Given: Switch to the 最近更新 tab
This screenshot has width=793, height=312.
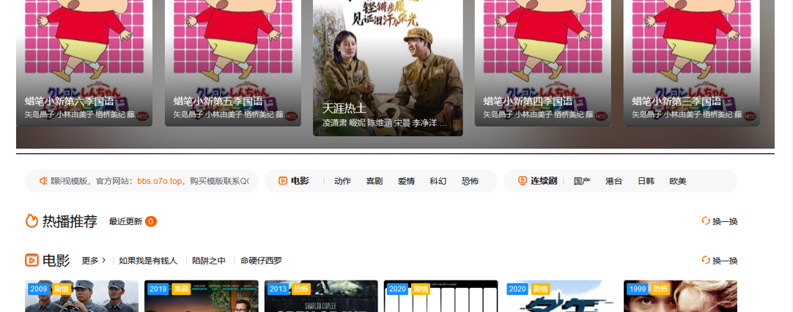Looking at the screenshot, I should point(125,221).
